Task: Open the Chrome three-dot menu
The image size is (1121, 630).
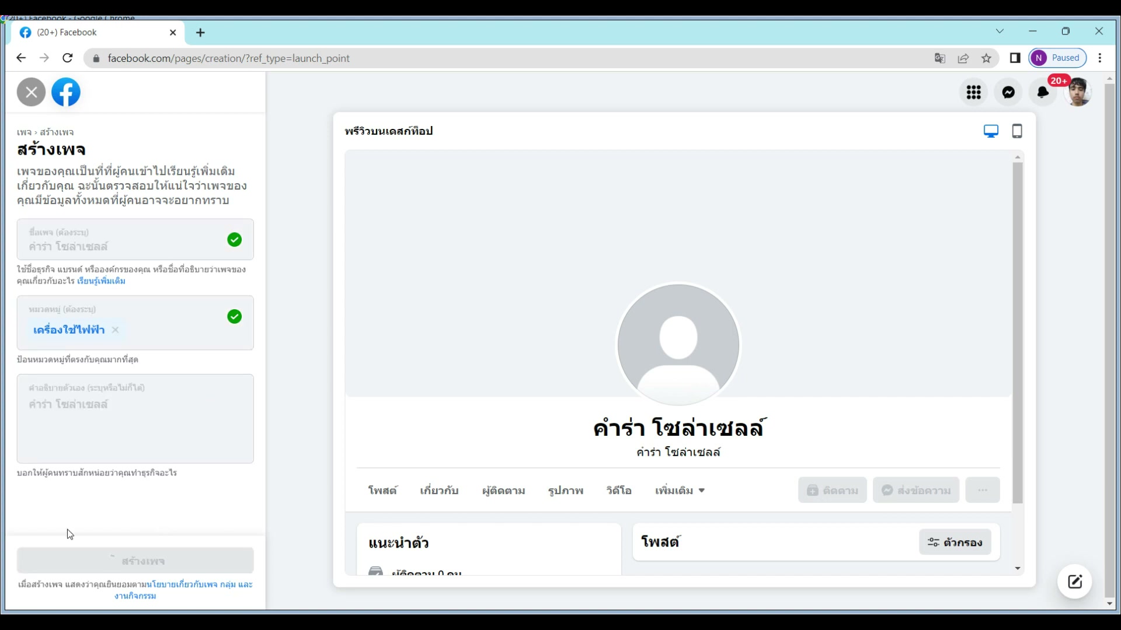Action: 1100,58
